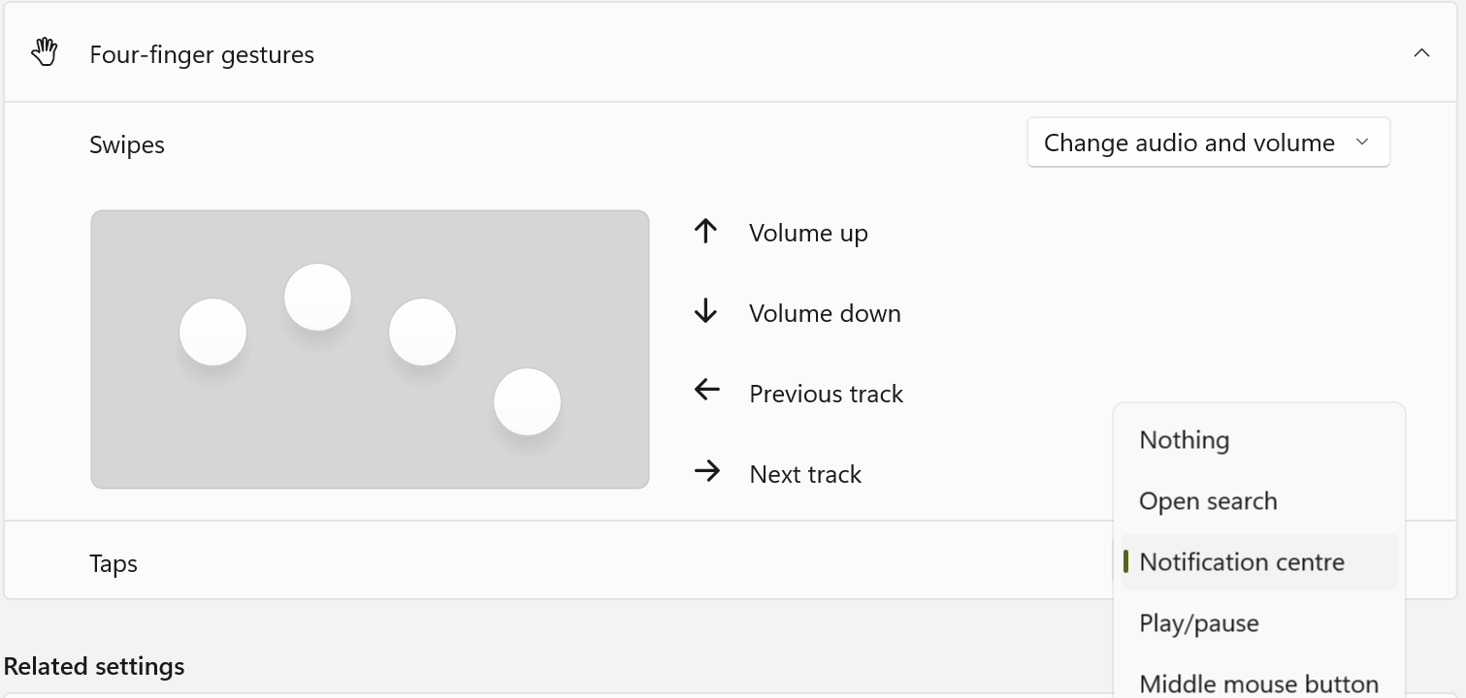The height and width of the screenshot is (698, 1466).
Task: Click the highest finger dot on the touchpad preview
Action: point(317,297)
